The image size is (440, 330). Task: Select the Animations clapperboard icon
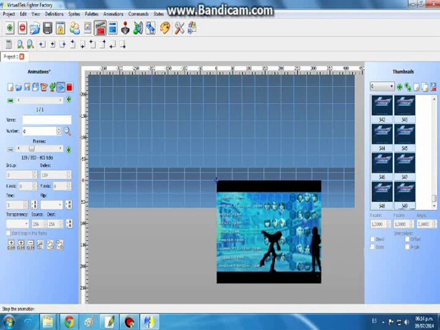100,28
